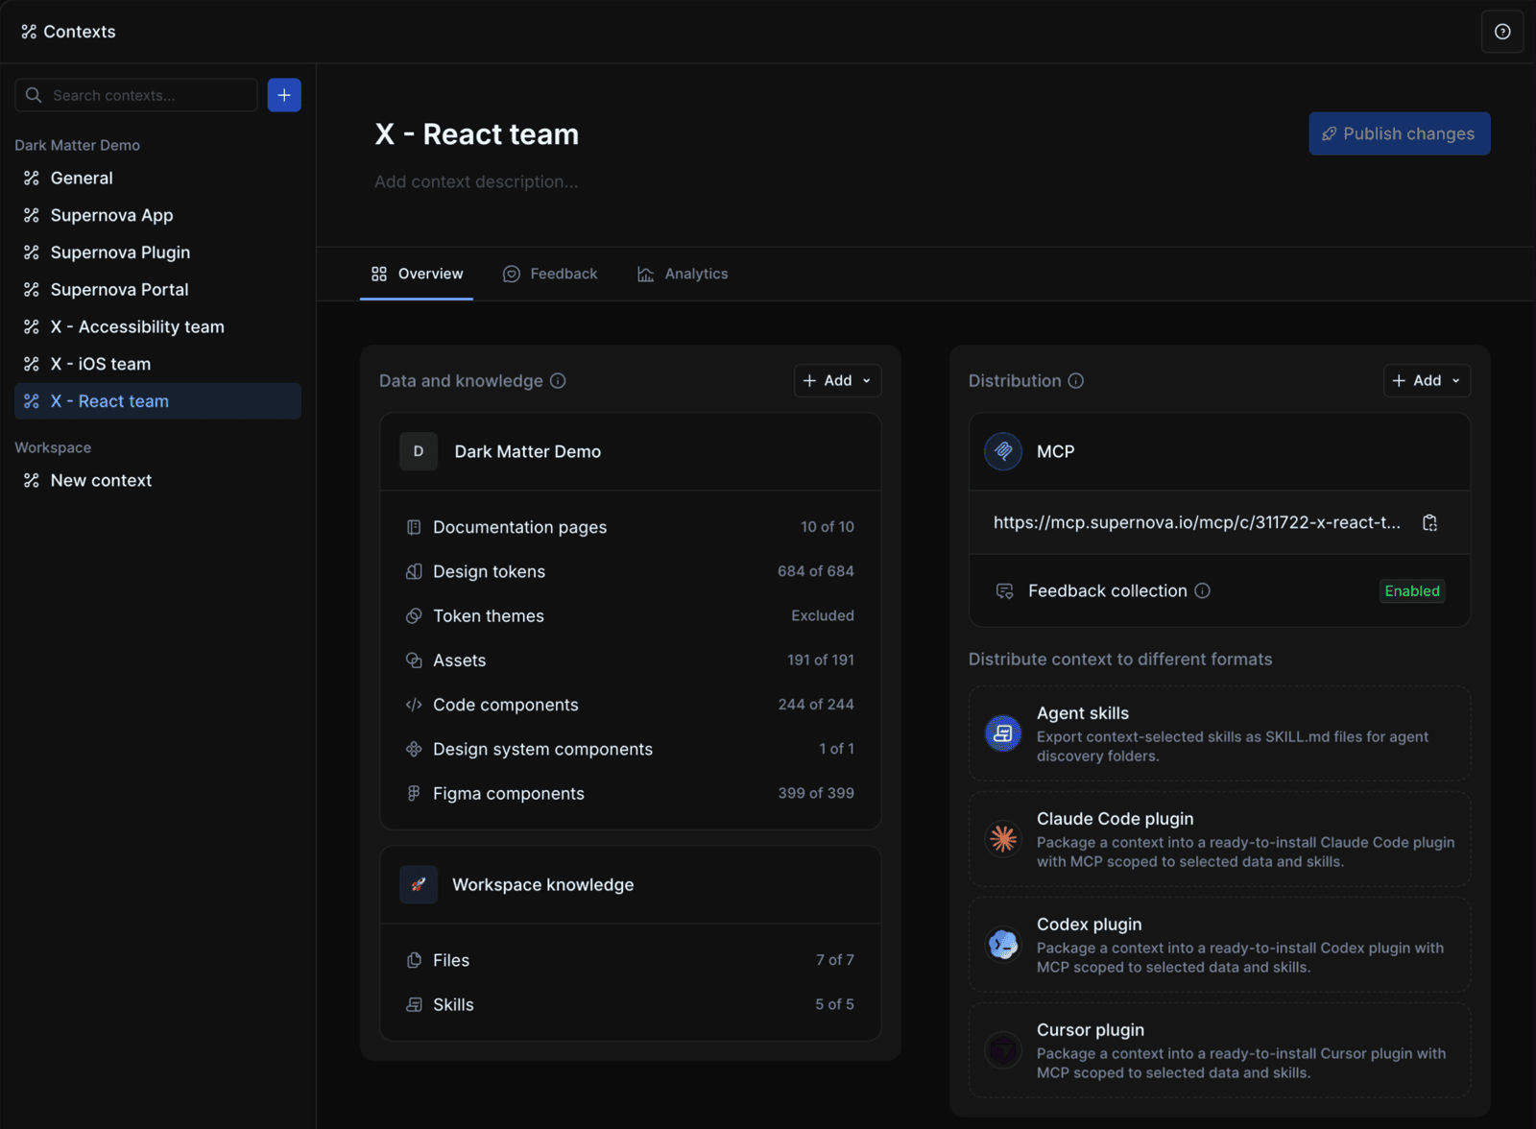Select X - iOS team context
This screenshot has width=1536, height=1129.
(x=157, y=364)
